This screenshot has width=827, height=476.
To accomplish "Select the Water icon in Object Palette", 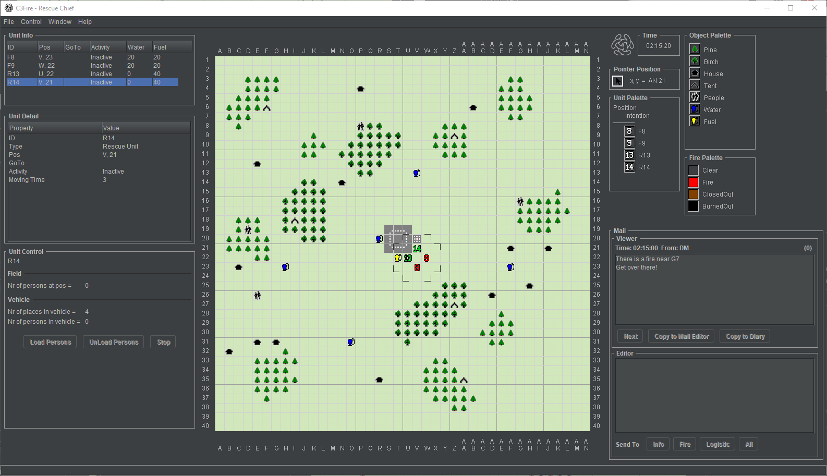I will pos(695,109).
